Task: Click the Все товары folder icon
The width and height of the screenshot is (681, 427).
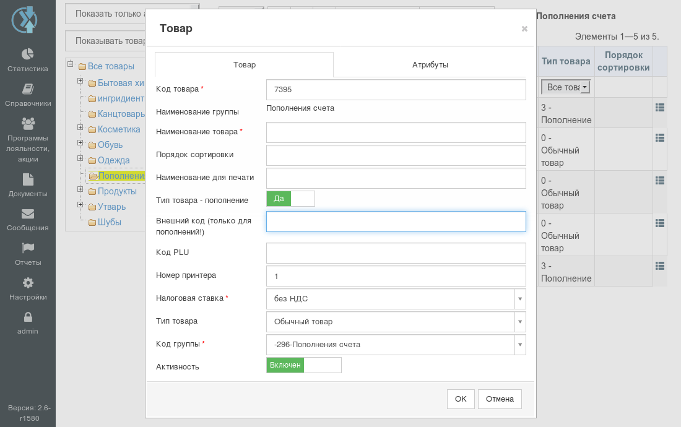Action: pos(82,66)
